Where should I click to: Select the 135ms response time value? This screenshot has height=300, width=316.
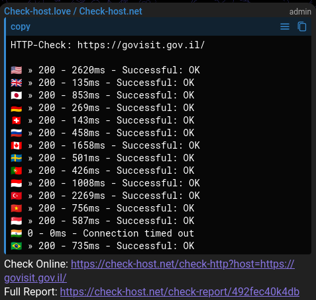[x=85, y=83]
